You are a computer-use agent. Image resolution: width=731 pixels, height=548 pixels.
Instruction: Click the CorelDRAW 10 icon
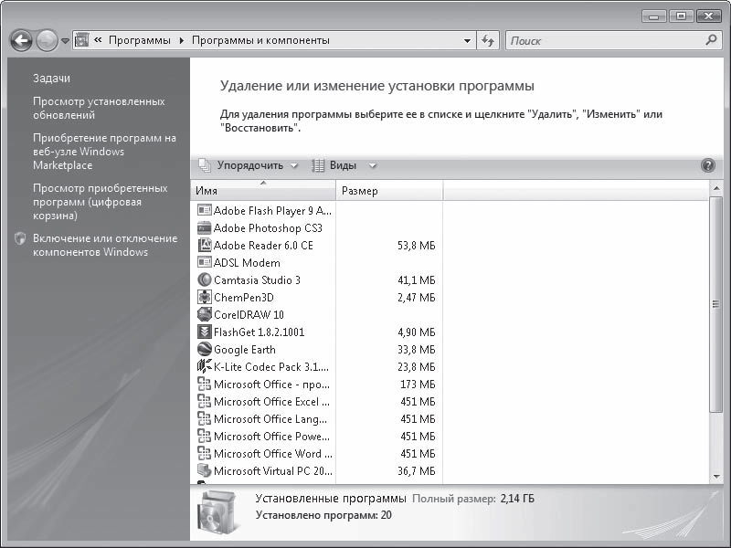click(205, 315)
